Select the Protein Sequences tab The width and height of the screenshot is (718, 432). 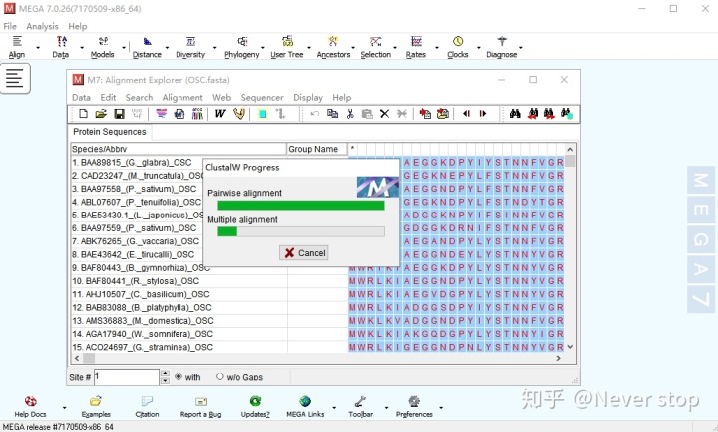110,132
